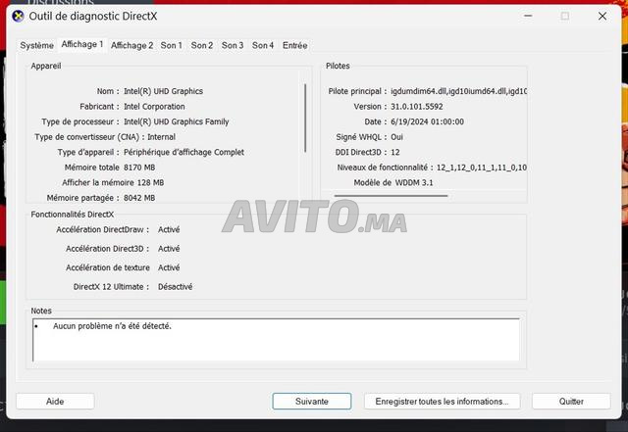Click inside the Notes text box

coord(277,340)
